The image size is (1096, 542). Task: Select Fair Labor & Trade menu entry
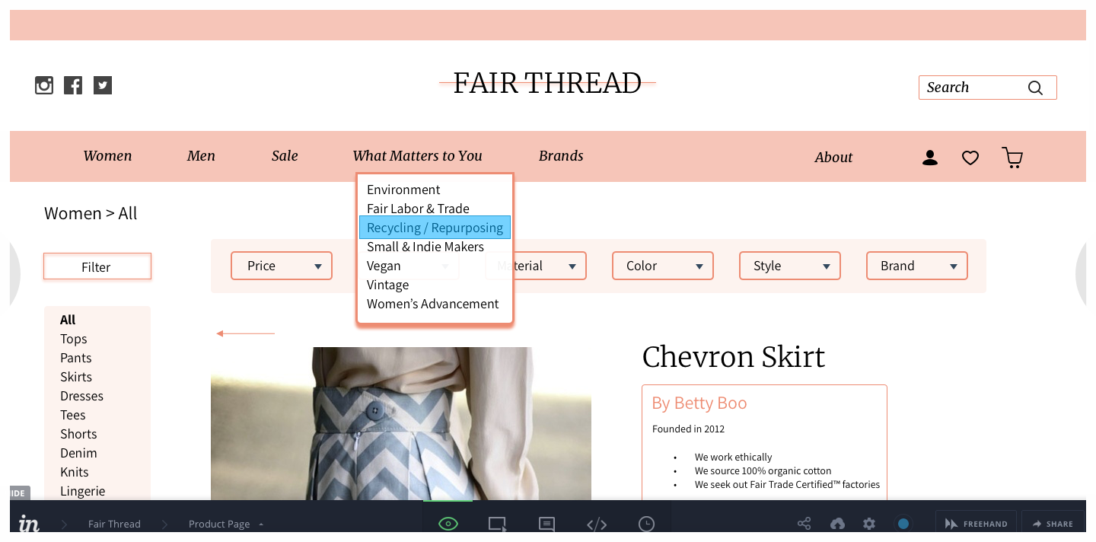(418, 209)
